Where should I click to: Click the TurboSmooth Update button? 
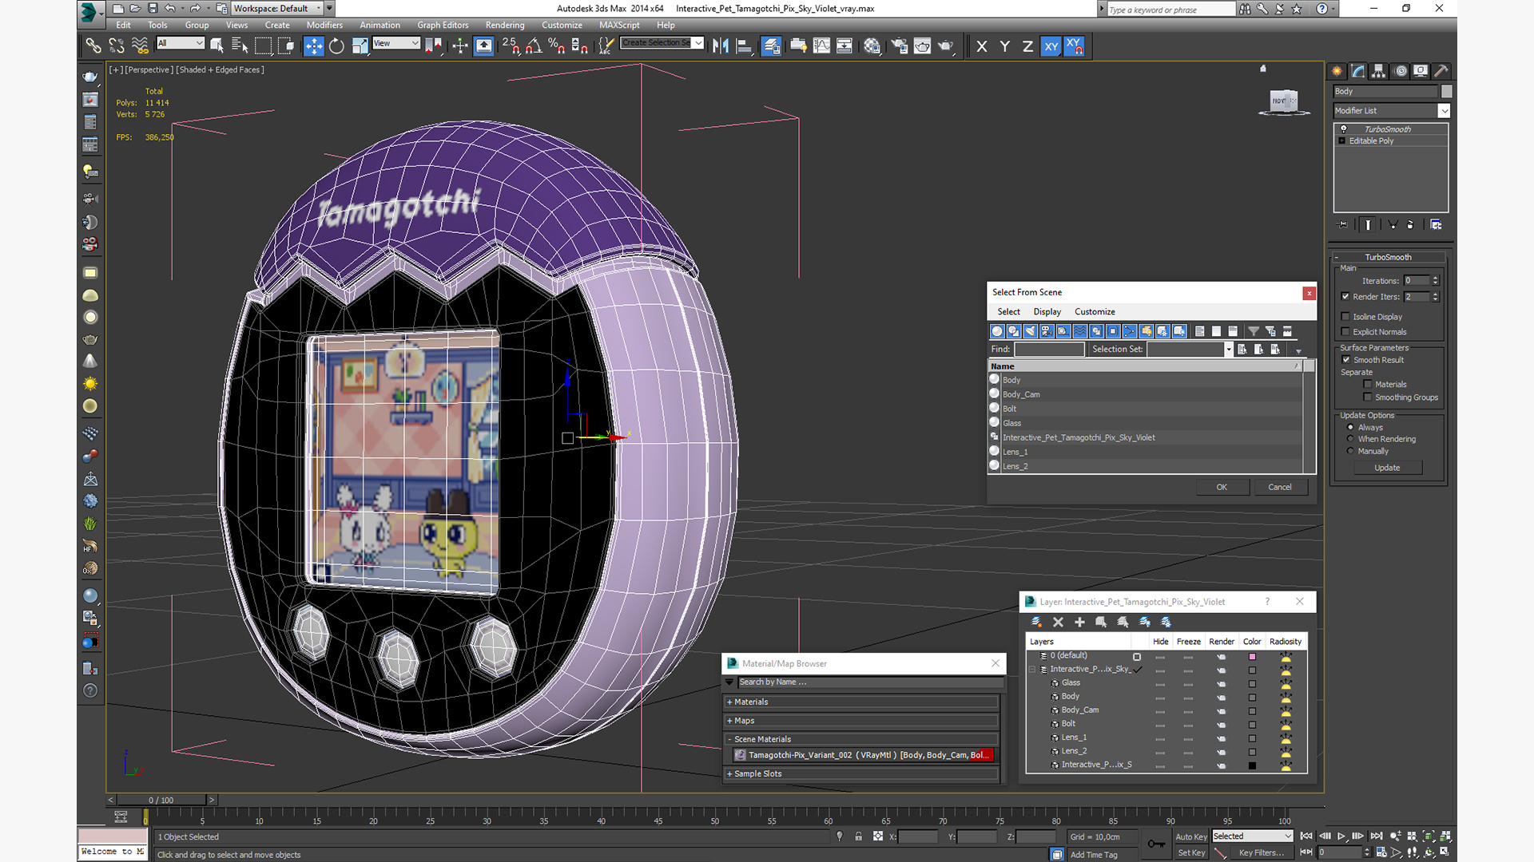pyautogui.click(x=1387, y=469)
